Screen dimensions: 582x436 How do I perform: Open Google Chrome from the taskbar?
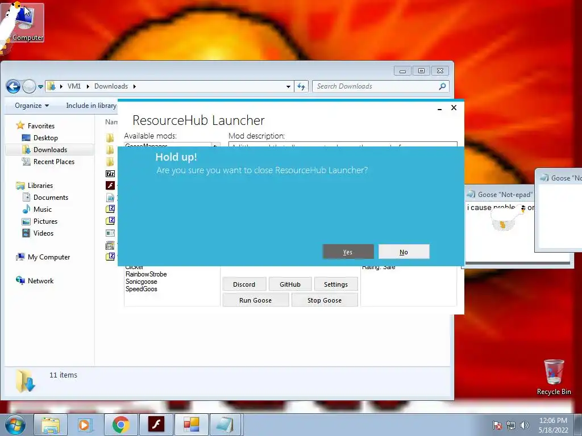point(120,425)
